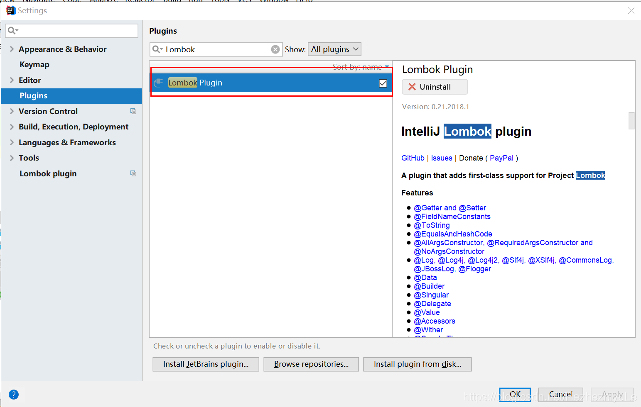Open the Issues link
Image resolution: width=641 pixels, height=407 pixels.
[x=442, y=158]
